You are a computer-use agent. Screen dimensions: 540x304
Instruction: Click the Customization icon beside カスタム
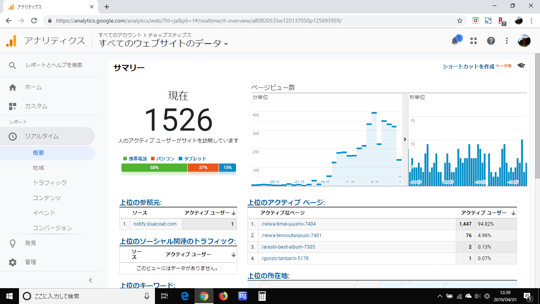[x=13, y=106]
